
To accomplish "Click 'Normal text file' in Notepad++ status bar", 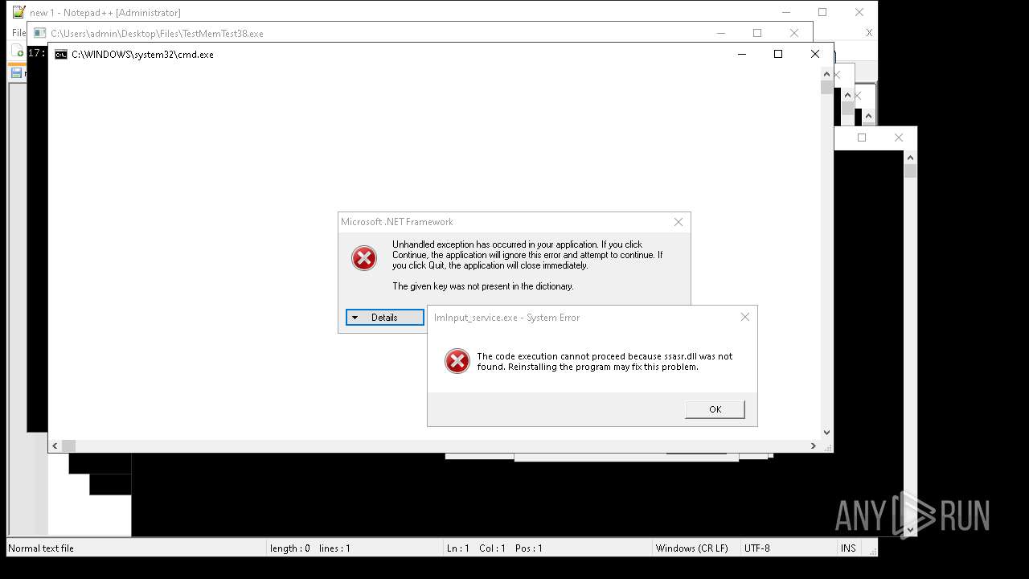I will (41, 548).
